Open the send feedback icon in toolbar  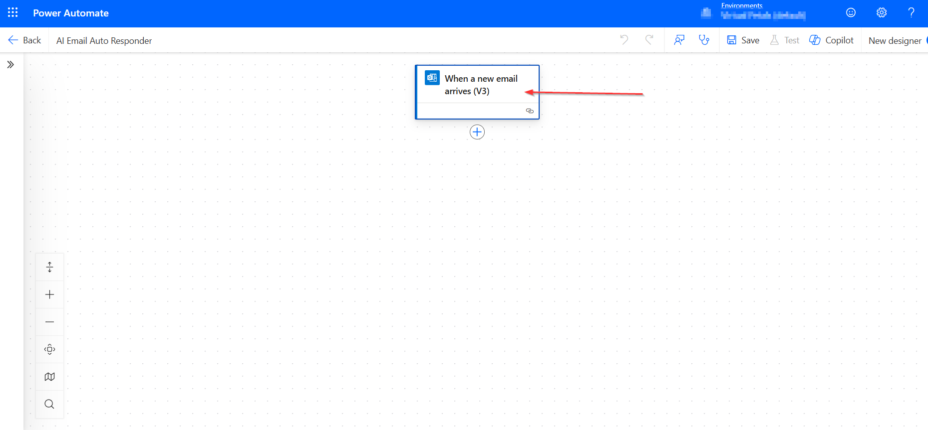coord(679,40)
